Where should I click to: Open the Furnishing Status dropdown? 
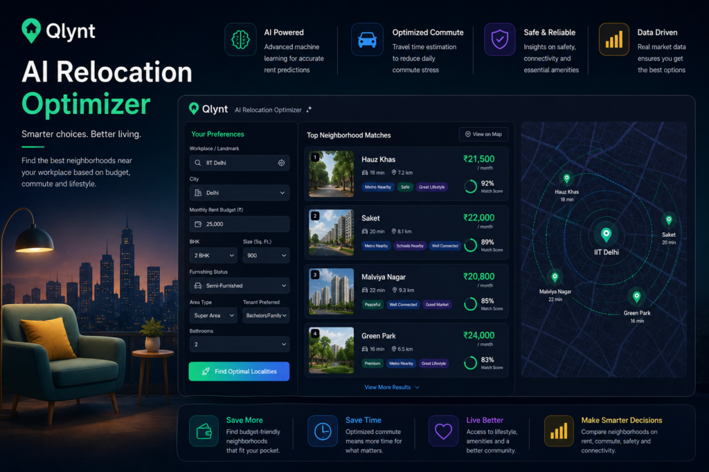click(x=239, y=285)
